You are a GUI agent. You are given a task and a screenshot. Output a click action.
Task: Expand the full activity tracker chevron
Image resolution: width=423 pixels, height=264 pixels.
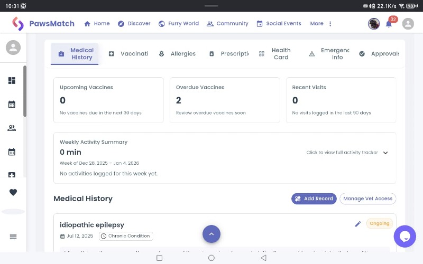coord(385,153)
